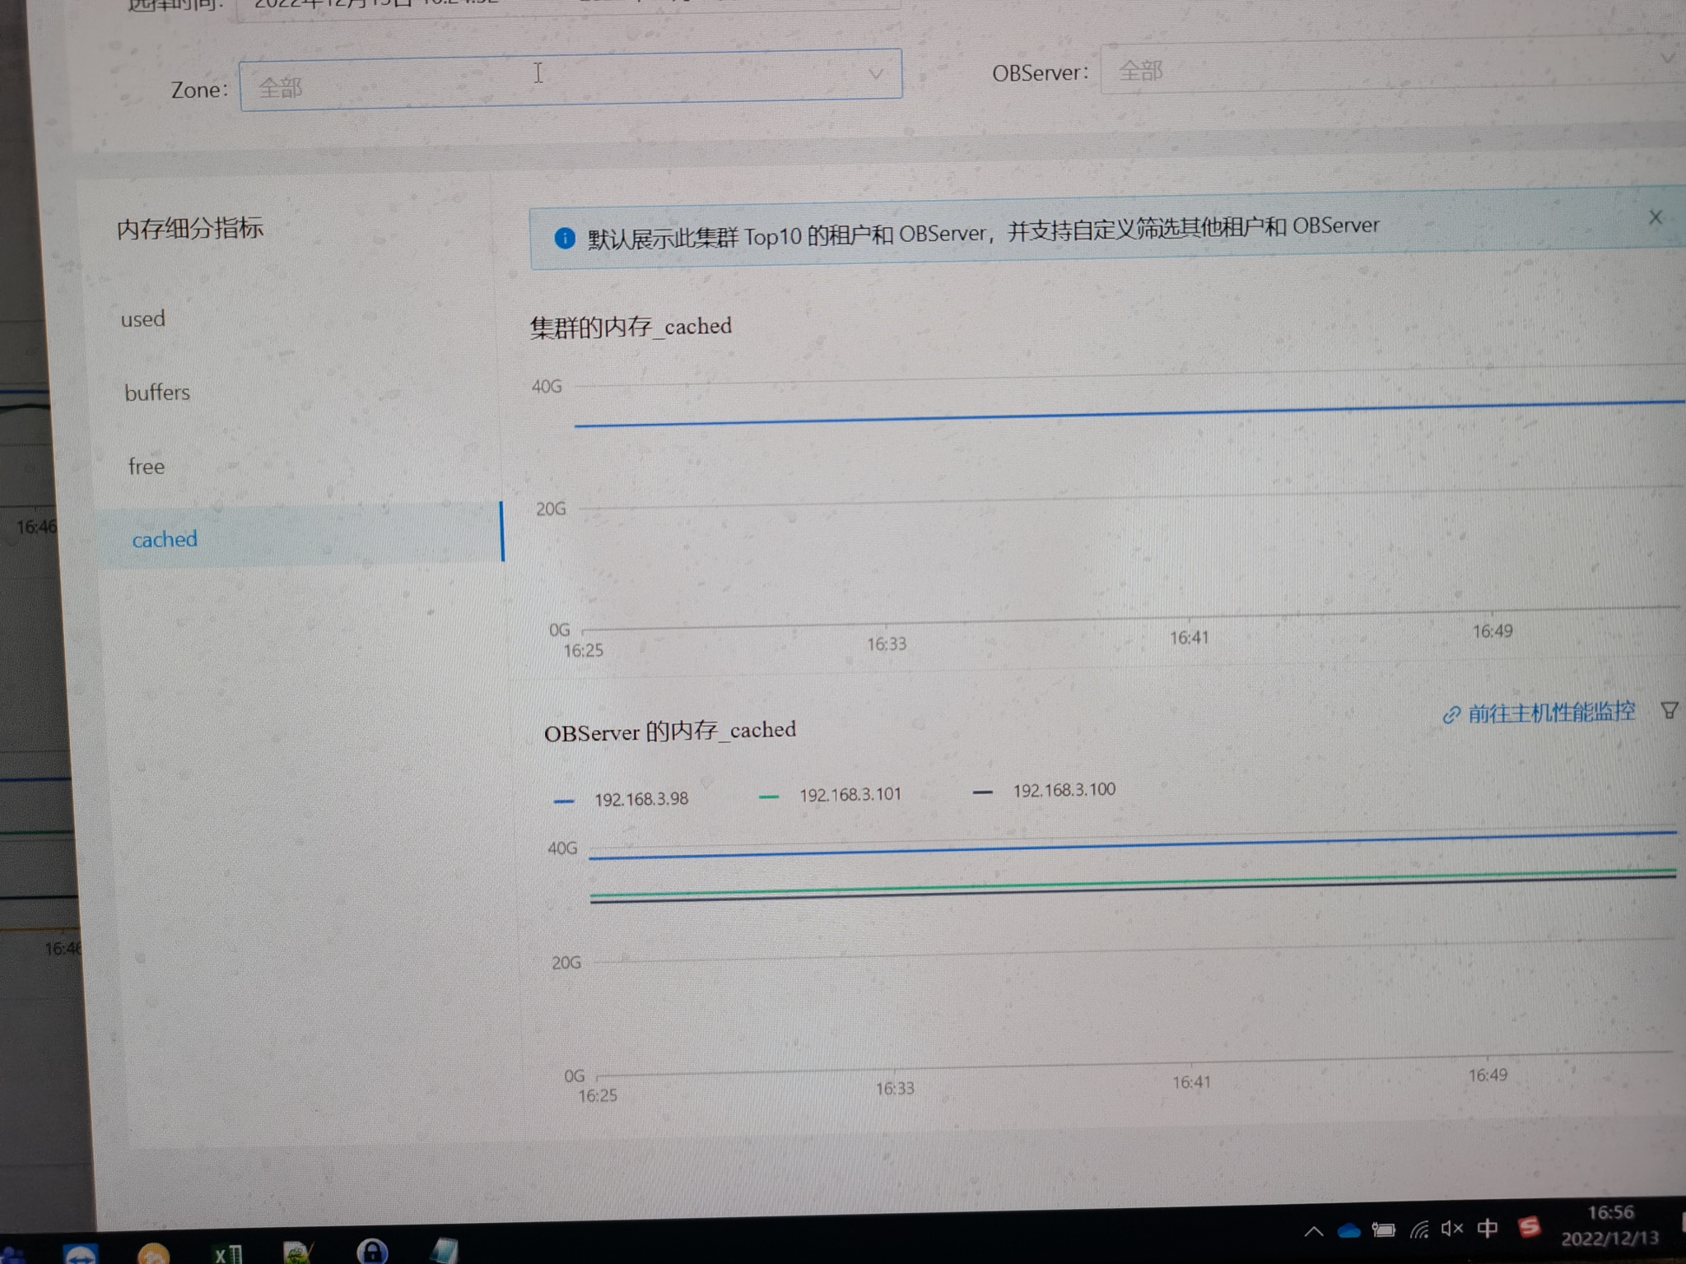This screenshot has height=1264, width=1686.
Task: Click the muted speaker volume icon
Action: [x=1452, y=1229]
